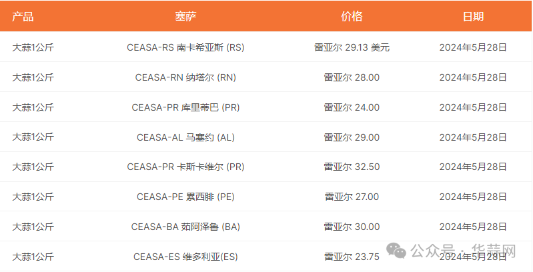Image resolution: width=533 pixels, height=272 pixels.
Task: Click 大蒜1公斤 in the first row
Action: click(x=33, y=47)
